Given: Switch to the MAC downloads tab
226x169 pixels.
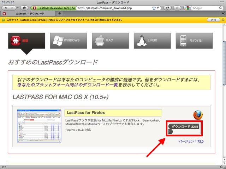Looking at the screenshot, I should 111,41.
